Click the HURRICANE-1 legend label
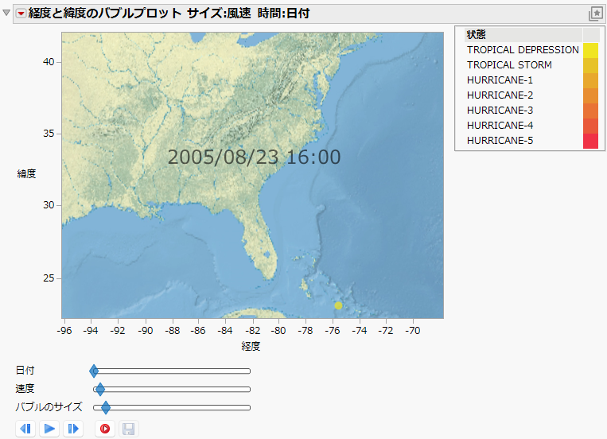The width and height of the screenshot is (607, 439). [500, 80]
